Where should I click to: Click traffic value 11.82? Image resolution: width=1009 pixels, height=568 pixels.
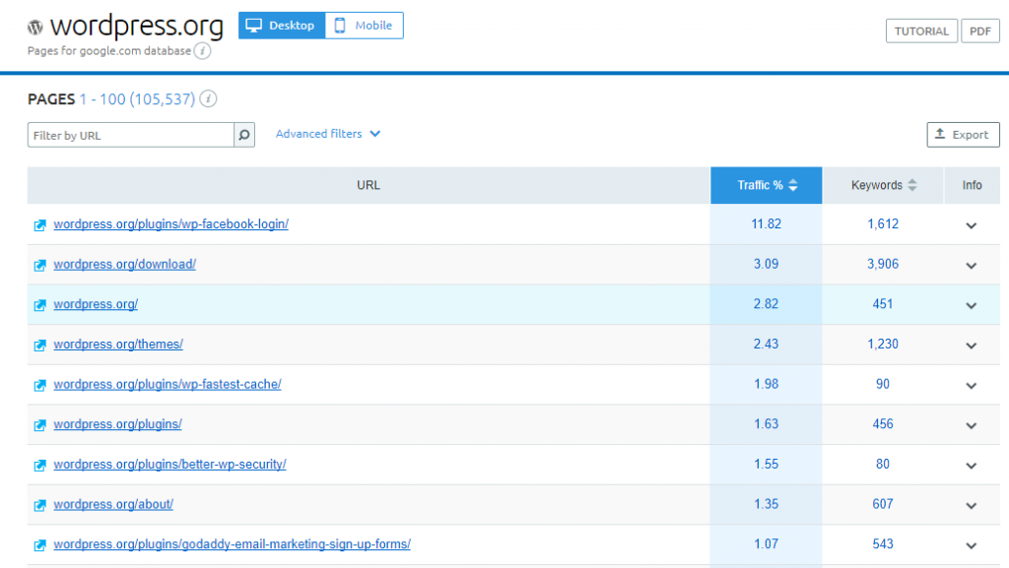click(x=767, y=223)
